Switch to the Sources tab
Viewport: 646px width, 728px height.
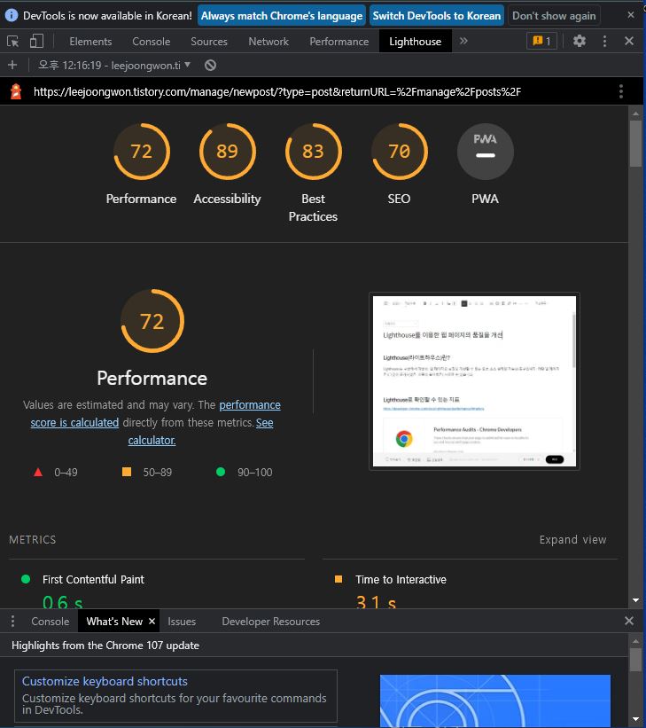(209, 42)
